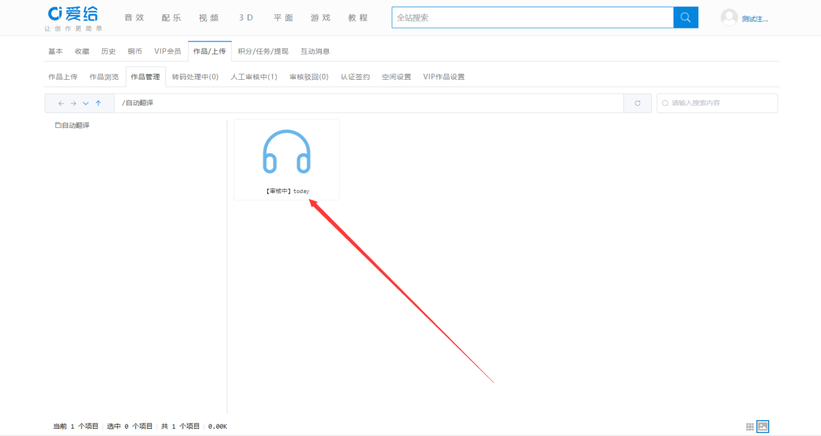Switch to the 历史 tab
821x436 pixels.
pyautogui.click(x=108, y=51)
